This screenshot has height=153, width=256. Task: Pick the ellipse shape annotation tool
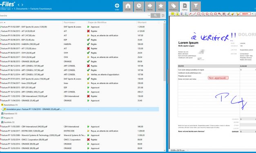(203, 14)
